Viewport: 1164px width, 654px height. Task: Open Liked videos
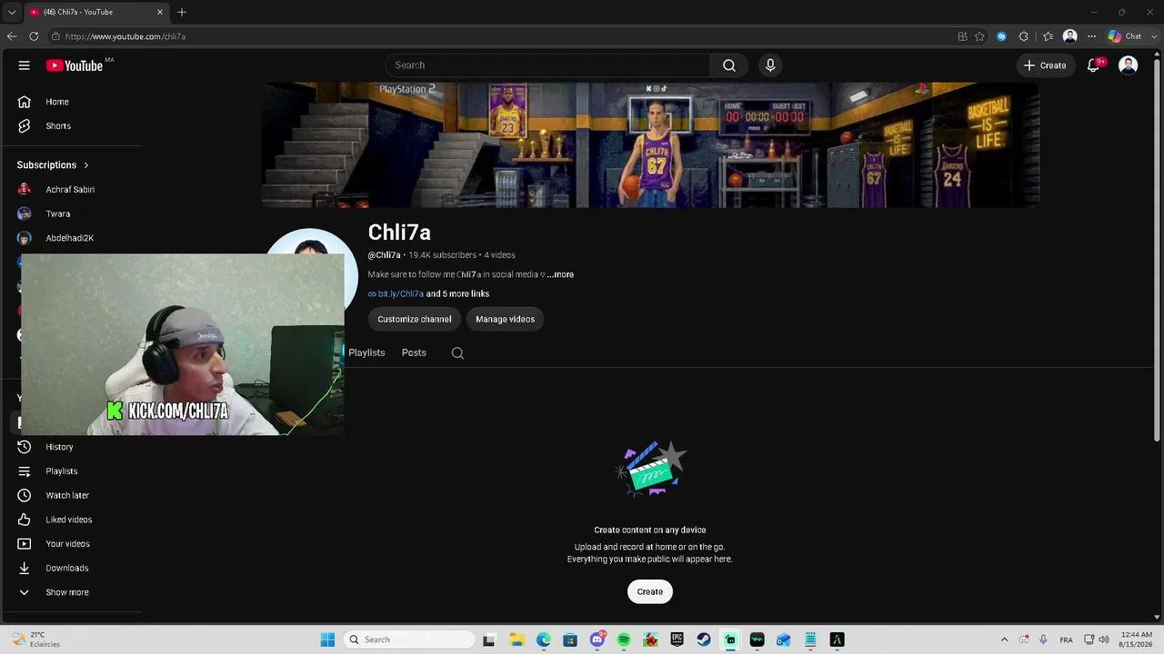click(x=71, y=520)
